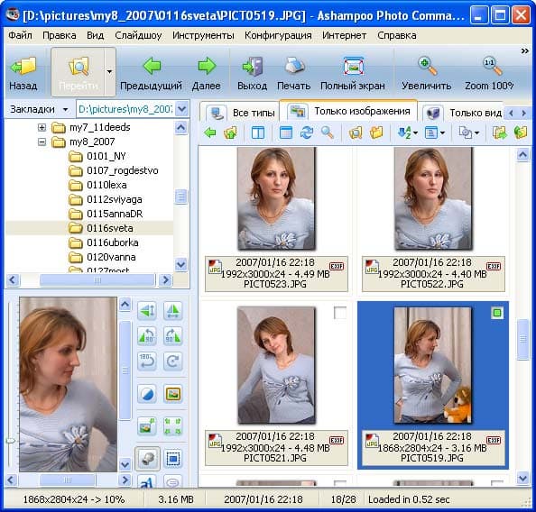Open the Инструменты menu
Screen dimensions: 536x512
[203, 35]
